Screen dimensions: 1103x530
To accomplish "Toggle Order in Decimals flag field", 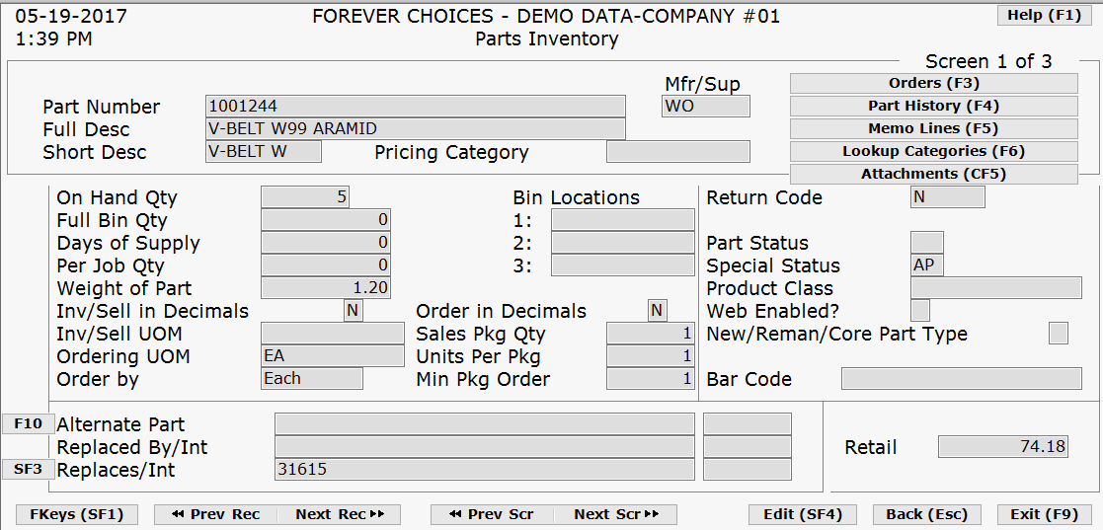I will tap(658, 311).
